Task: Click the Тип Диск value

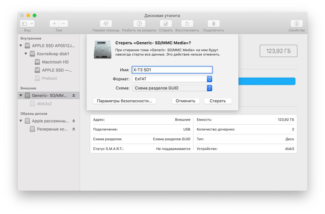Action: tap(290, 139)
